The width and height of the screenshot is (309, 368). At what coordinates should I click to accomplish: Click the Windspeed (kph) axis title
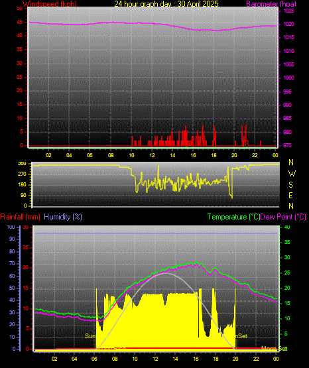click(x=50, y=4)
